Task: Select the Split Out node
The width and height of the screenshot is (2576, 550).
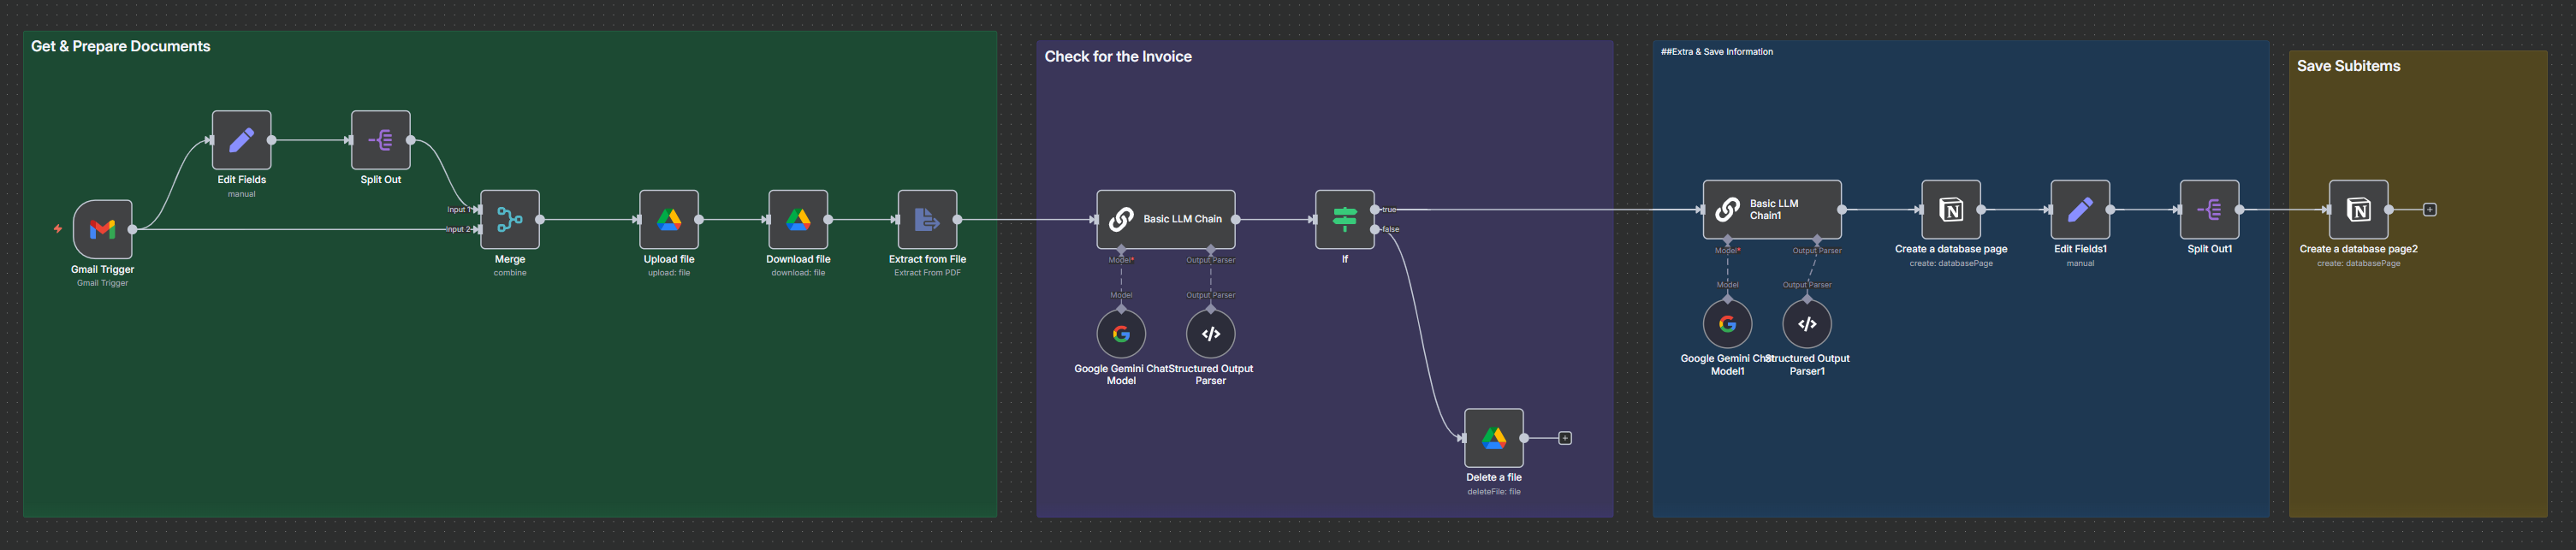Action: pos(380,140)
